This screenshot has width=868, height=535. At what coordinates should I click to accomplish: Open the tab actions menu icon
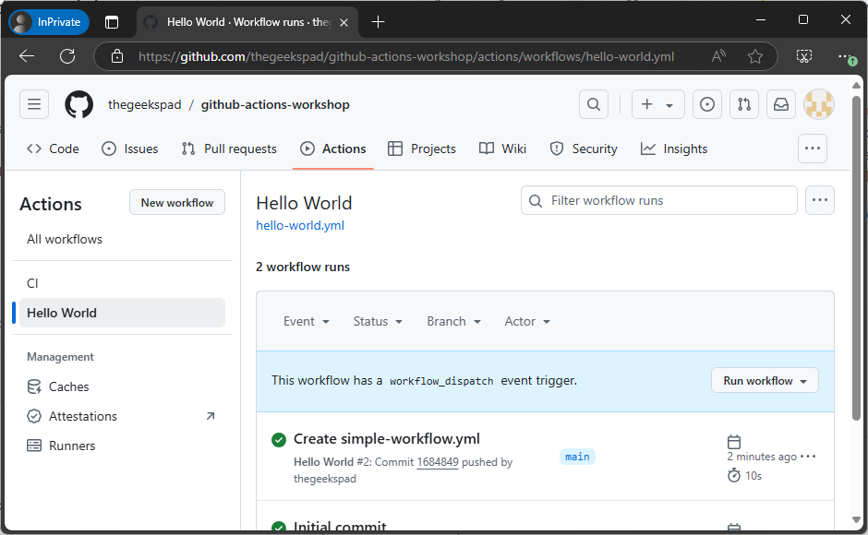point(112,22)
